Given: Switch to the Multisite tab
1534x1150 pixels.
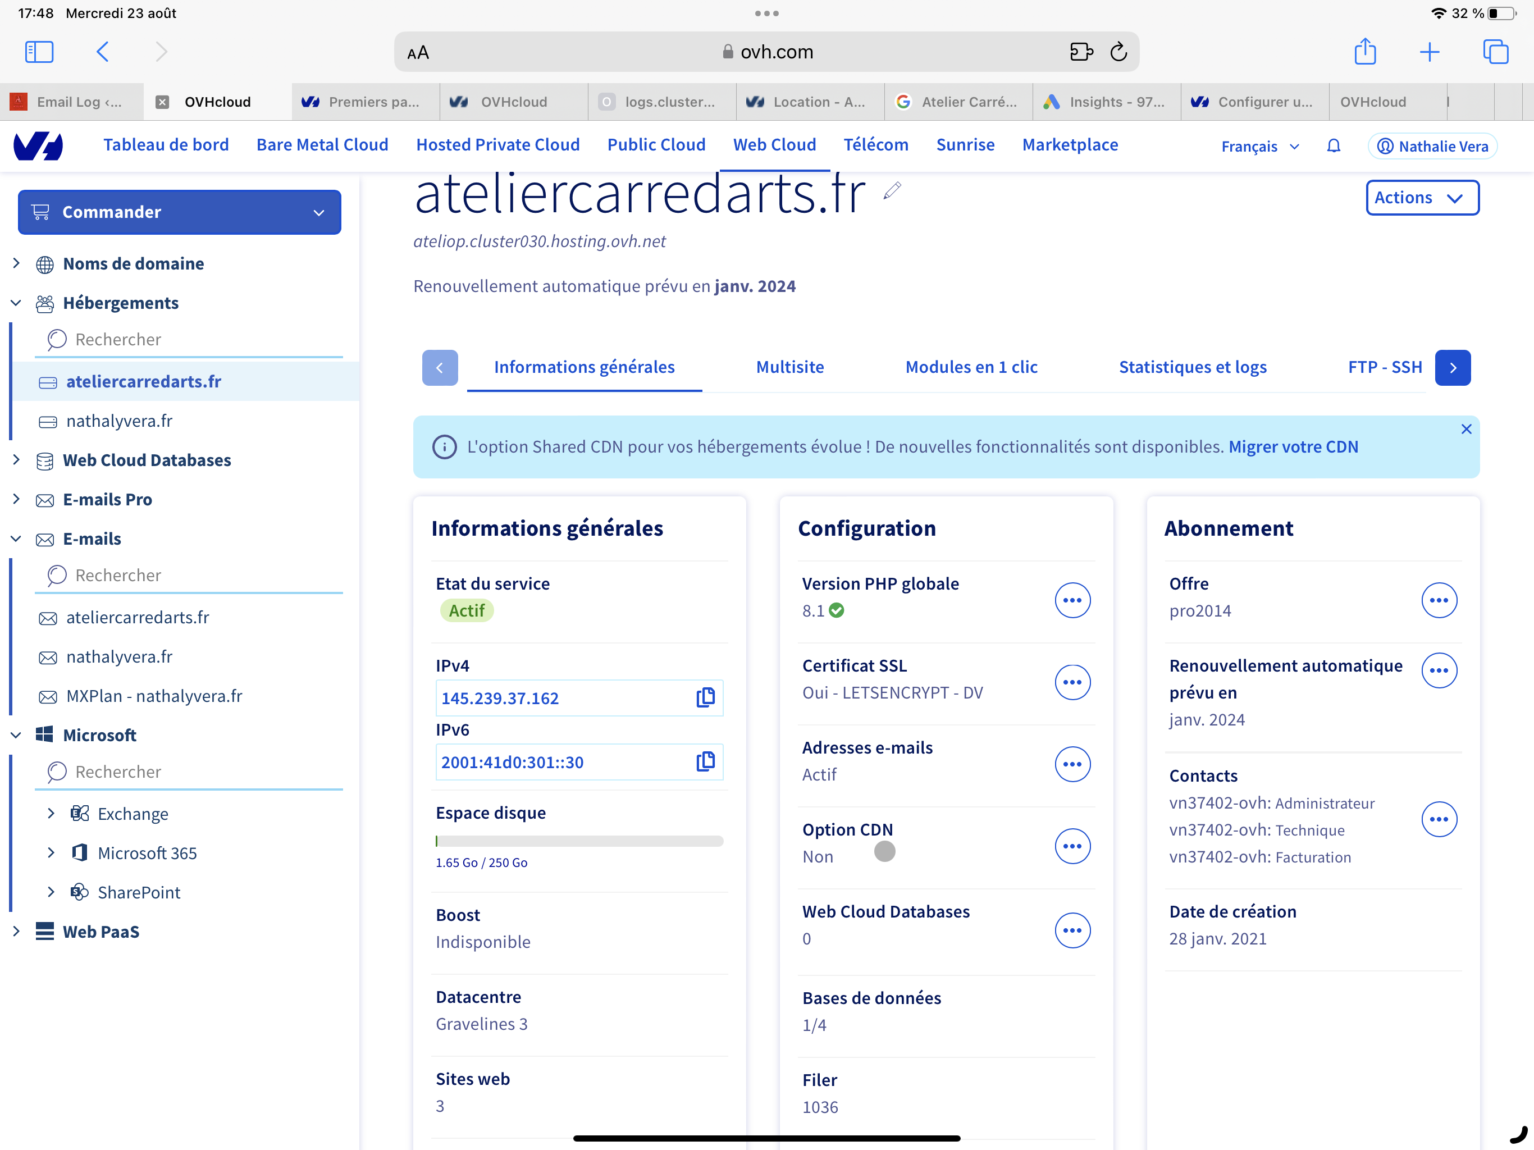Looking at the screenshot, I should [789, 367].
